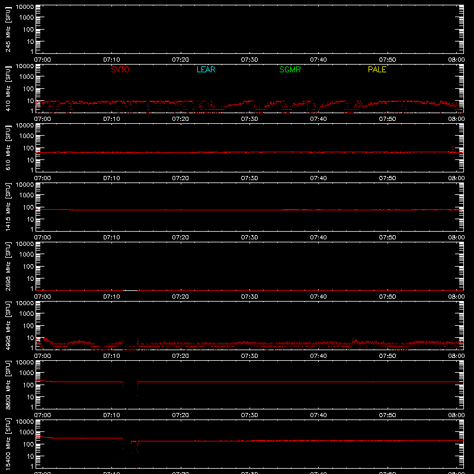Click the 1000 tick on 2695 MHz axis
This screenshot has height=474, width=474.
click(x=27, y=255)
